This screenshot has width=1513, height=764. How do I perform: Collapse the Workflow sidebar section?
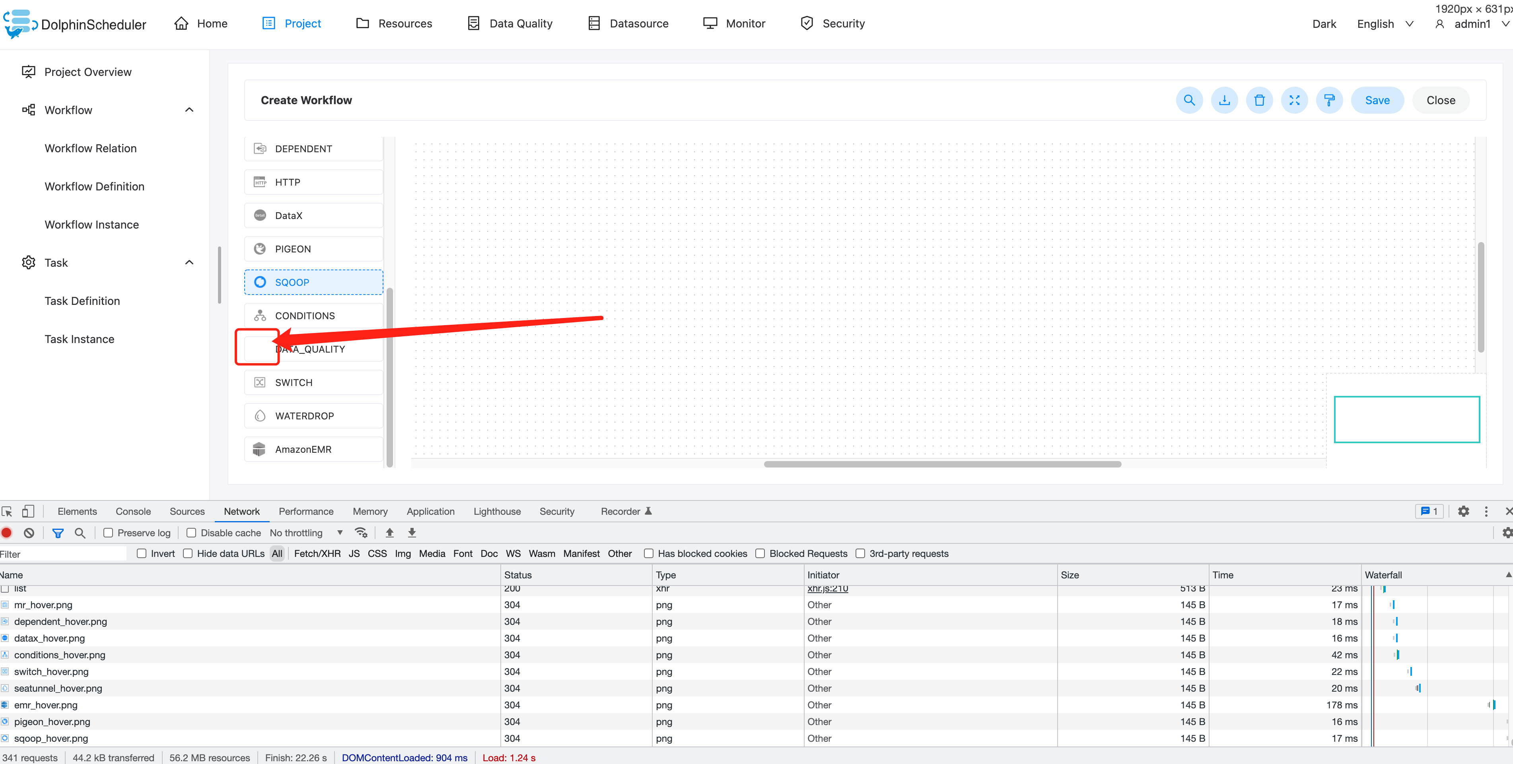189,111
